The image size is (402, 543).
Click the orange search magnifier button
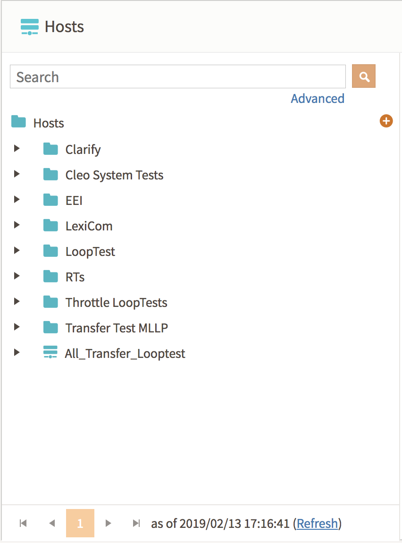[x=364, y=76]
